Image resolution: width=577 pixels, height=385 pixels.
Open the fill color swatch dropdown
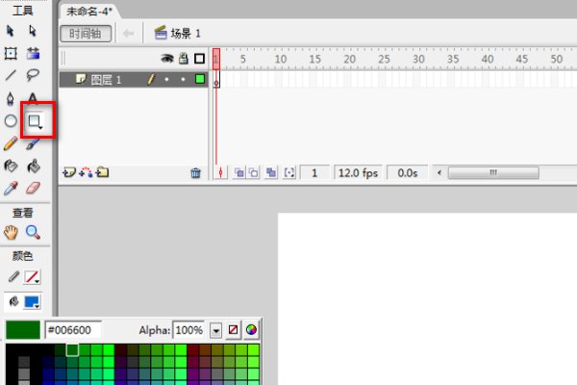(33, 301)
